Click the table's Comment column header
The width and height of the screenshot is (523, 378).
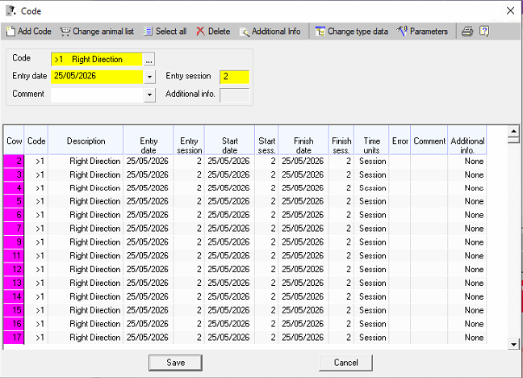click(x=429, y=141)
